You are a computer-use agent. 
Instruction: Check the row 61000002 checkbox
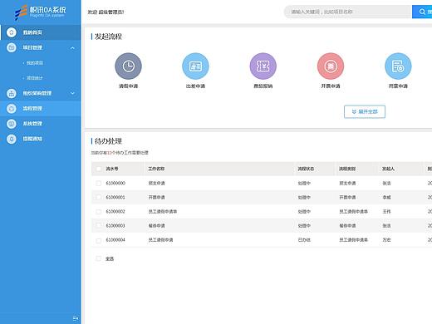coord(98,212)
